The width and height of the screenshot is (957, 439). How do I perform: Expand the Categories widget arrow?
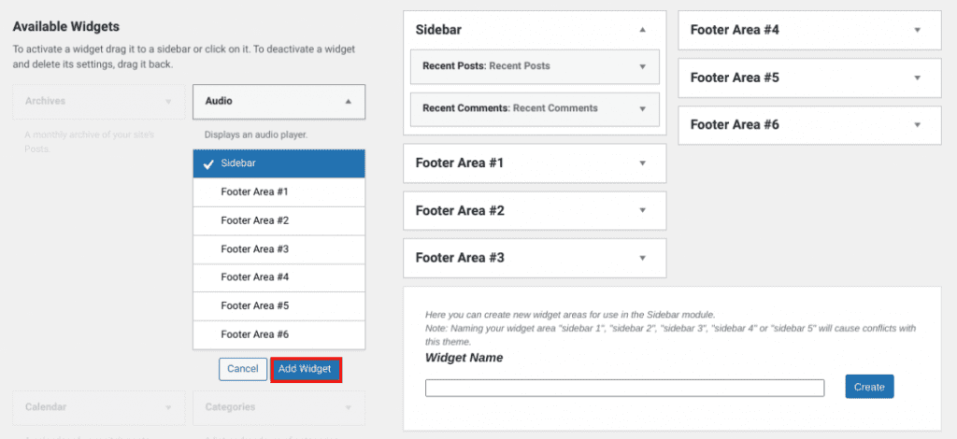[x=348, y=407]
